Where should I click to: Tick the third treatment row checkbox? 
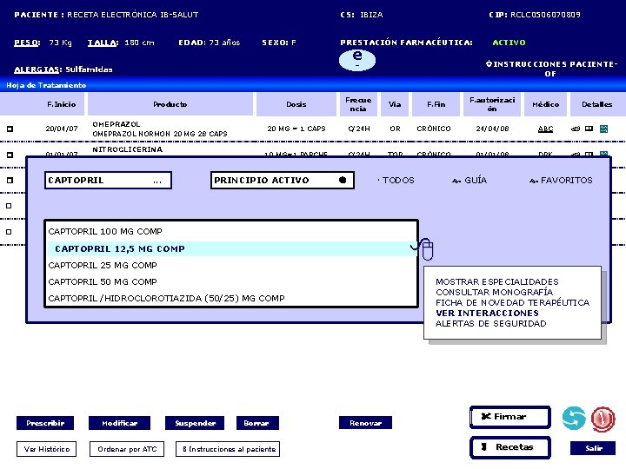tap(10, 181)
